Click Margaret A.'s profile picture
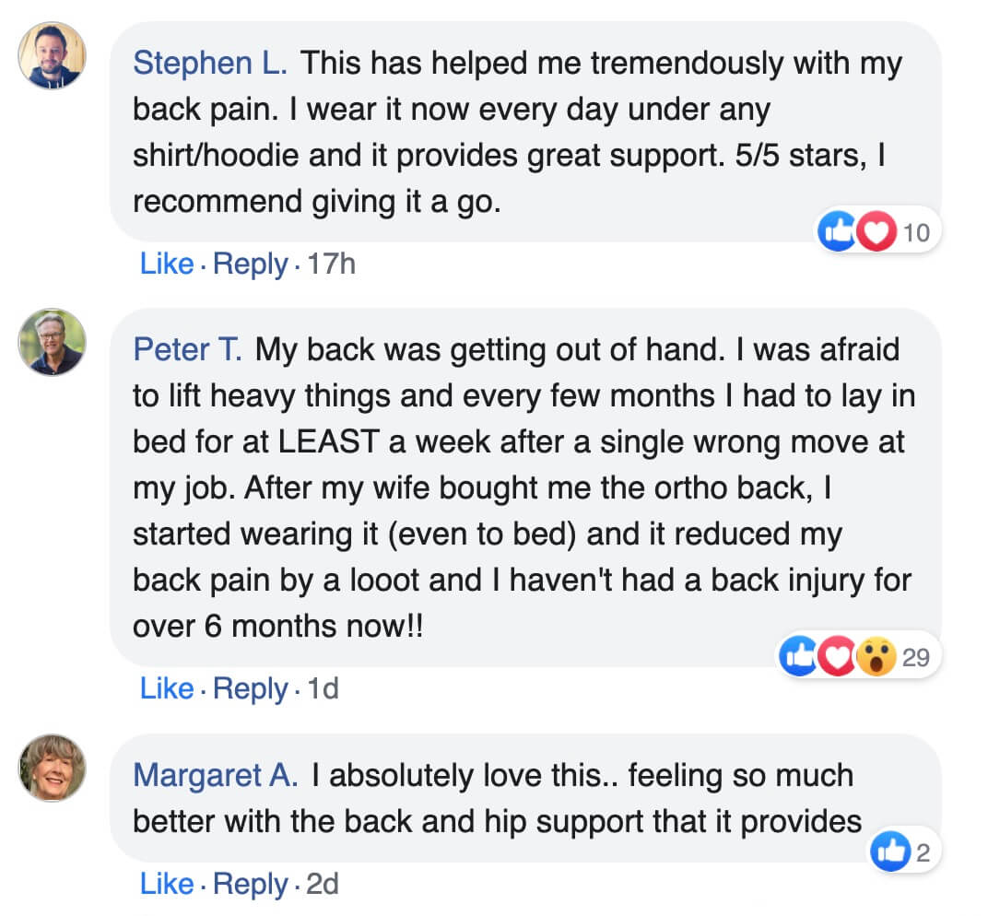The width and height of the screenshot is (988, 916). (53, 767)
